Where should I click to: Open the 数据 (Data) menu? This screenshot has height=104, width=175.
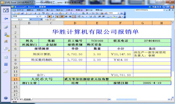(79, 10)
